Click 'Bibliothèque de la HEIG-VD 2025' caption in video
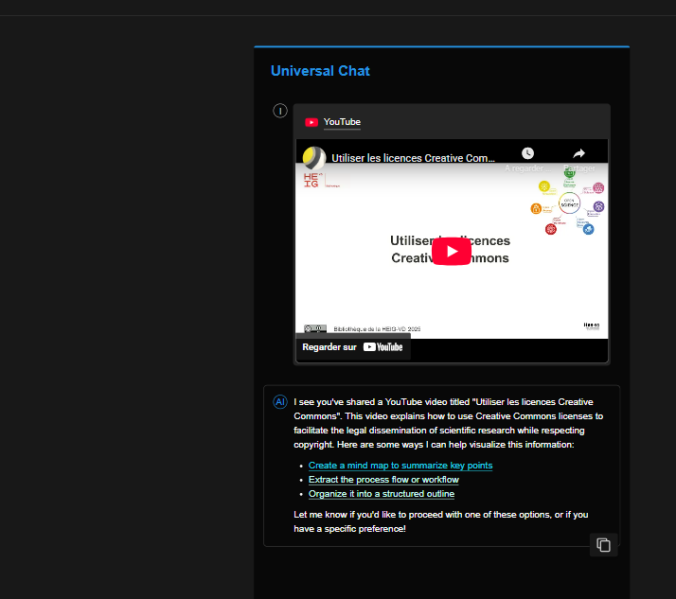This screenshot has width=676, height=599. tap(377, 329)
